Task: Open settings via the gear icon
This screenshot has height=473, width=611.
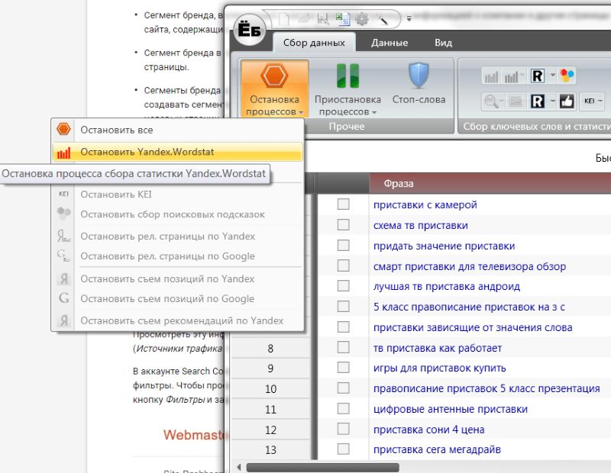Action: click(x=361, y=18)
